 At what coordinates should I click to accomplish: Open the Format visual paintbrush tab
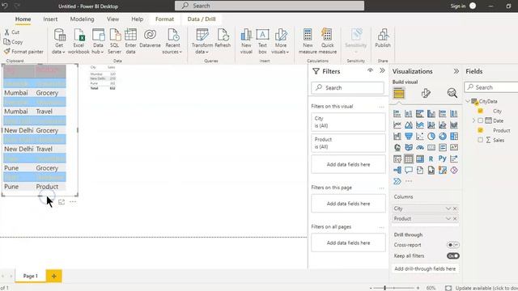(426, 94)
